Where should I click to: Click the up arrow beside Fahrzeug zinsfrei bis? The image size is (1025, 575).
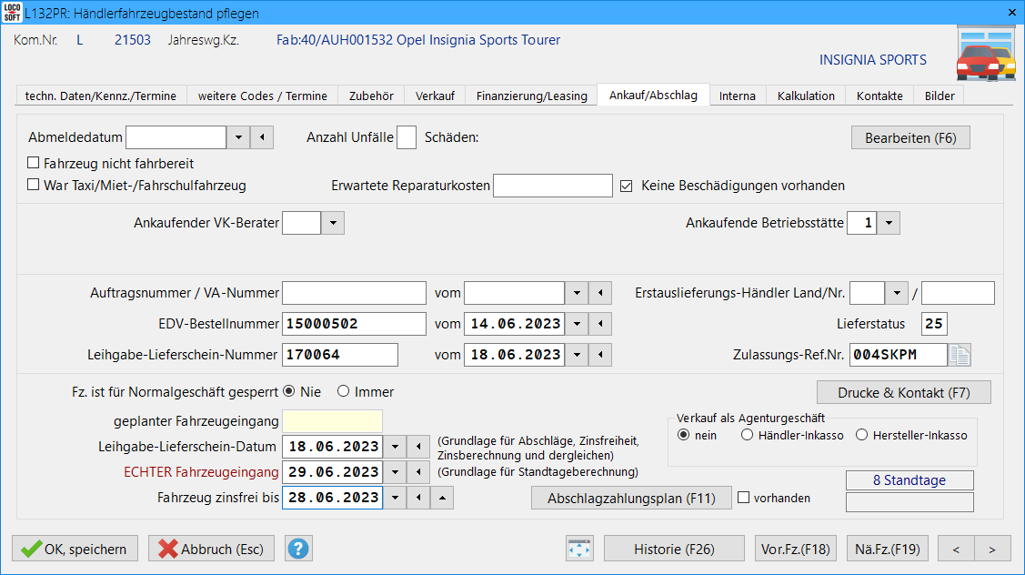tap(441, 498)
